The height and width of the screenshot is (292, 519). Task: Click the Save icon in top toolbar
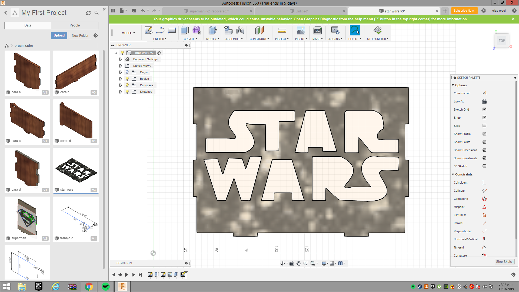click(x=134, y=11)
